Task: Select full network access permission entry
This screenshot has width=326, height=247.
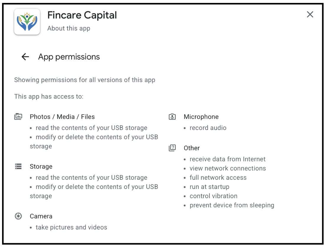Action: 218,177
